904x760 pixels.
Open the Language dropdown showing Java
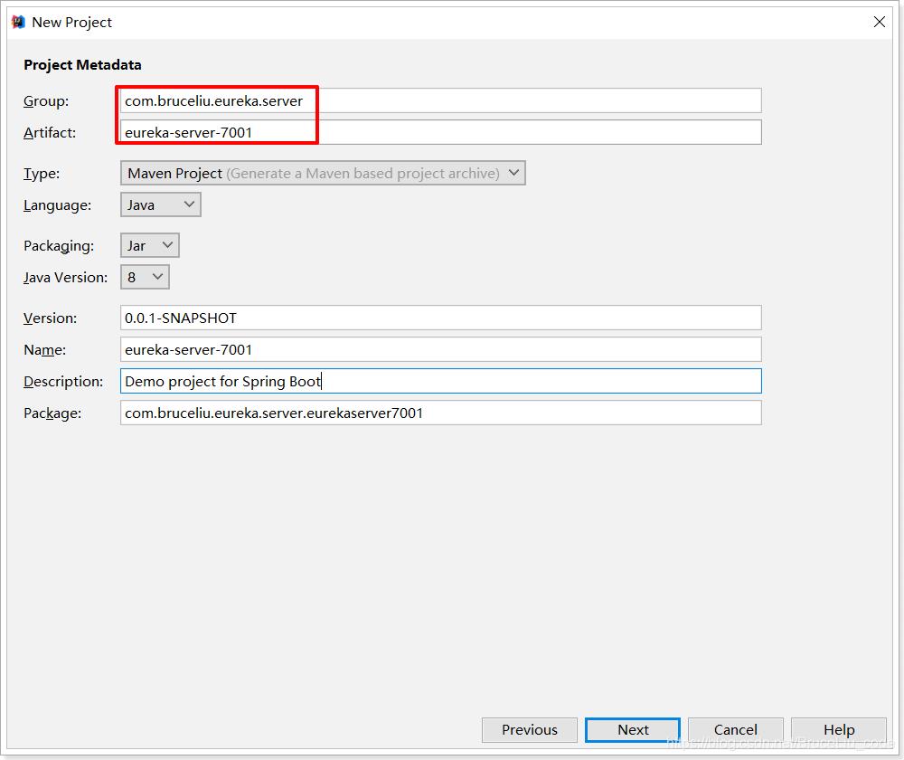160,204
